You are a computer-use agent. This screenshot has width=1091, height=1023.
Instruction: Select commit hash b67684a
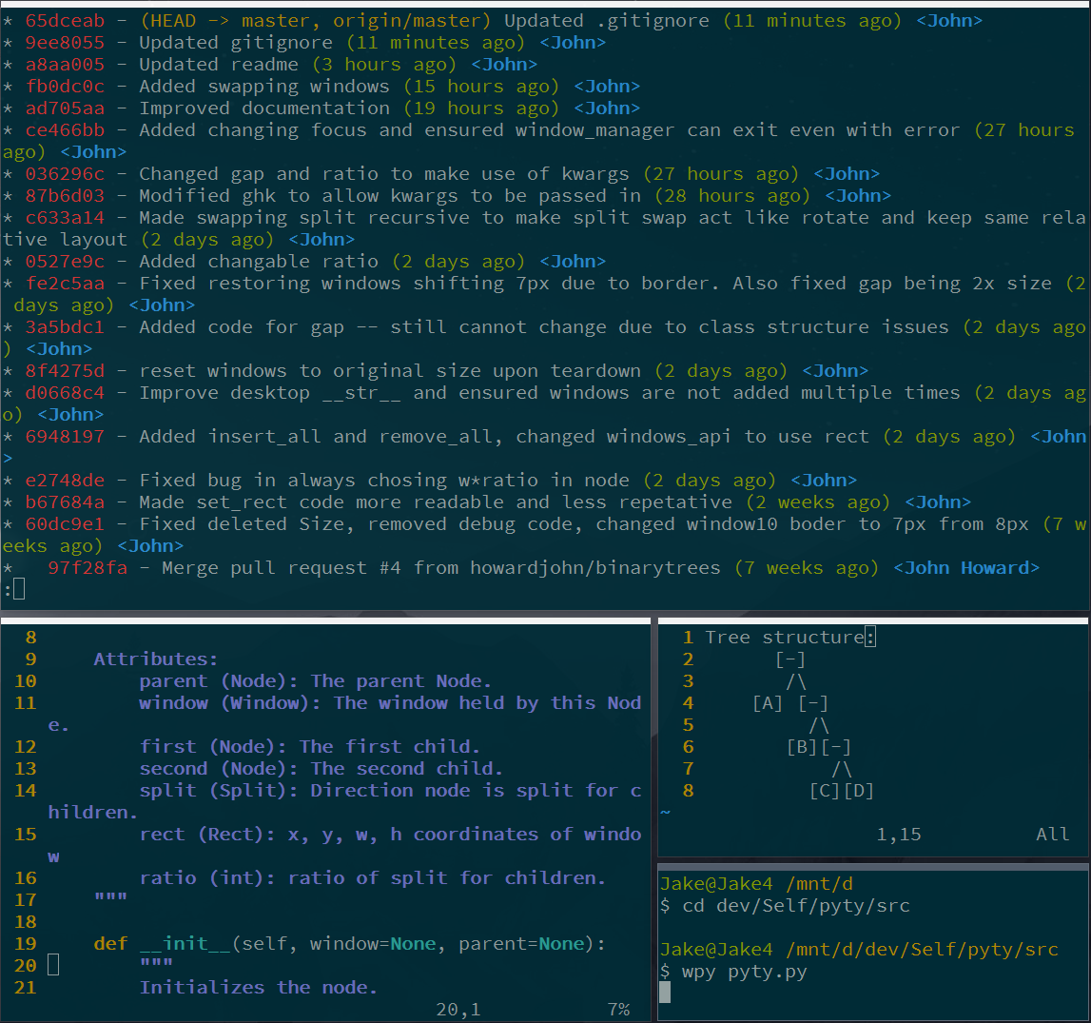[x=65, y=502]
